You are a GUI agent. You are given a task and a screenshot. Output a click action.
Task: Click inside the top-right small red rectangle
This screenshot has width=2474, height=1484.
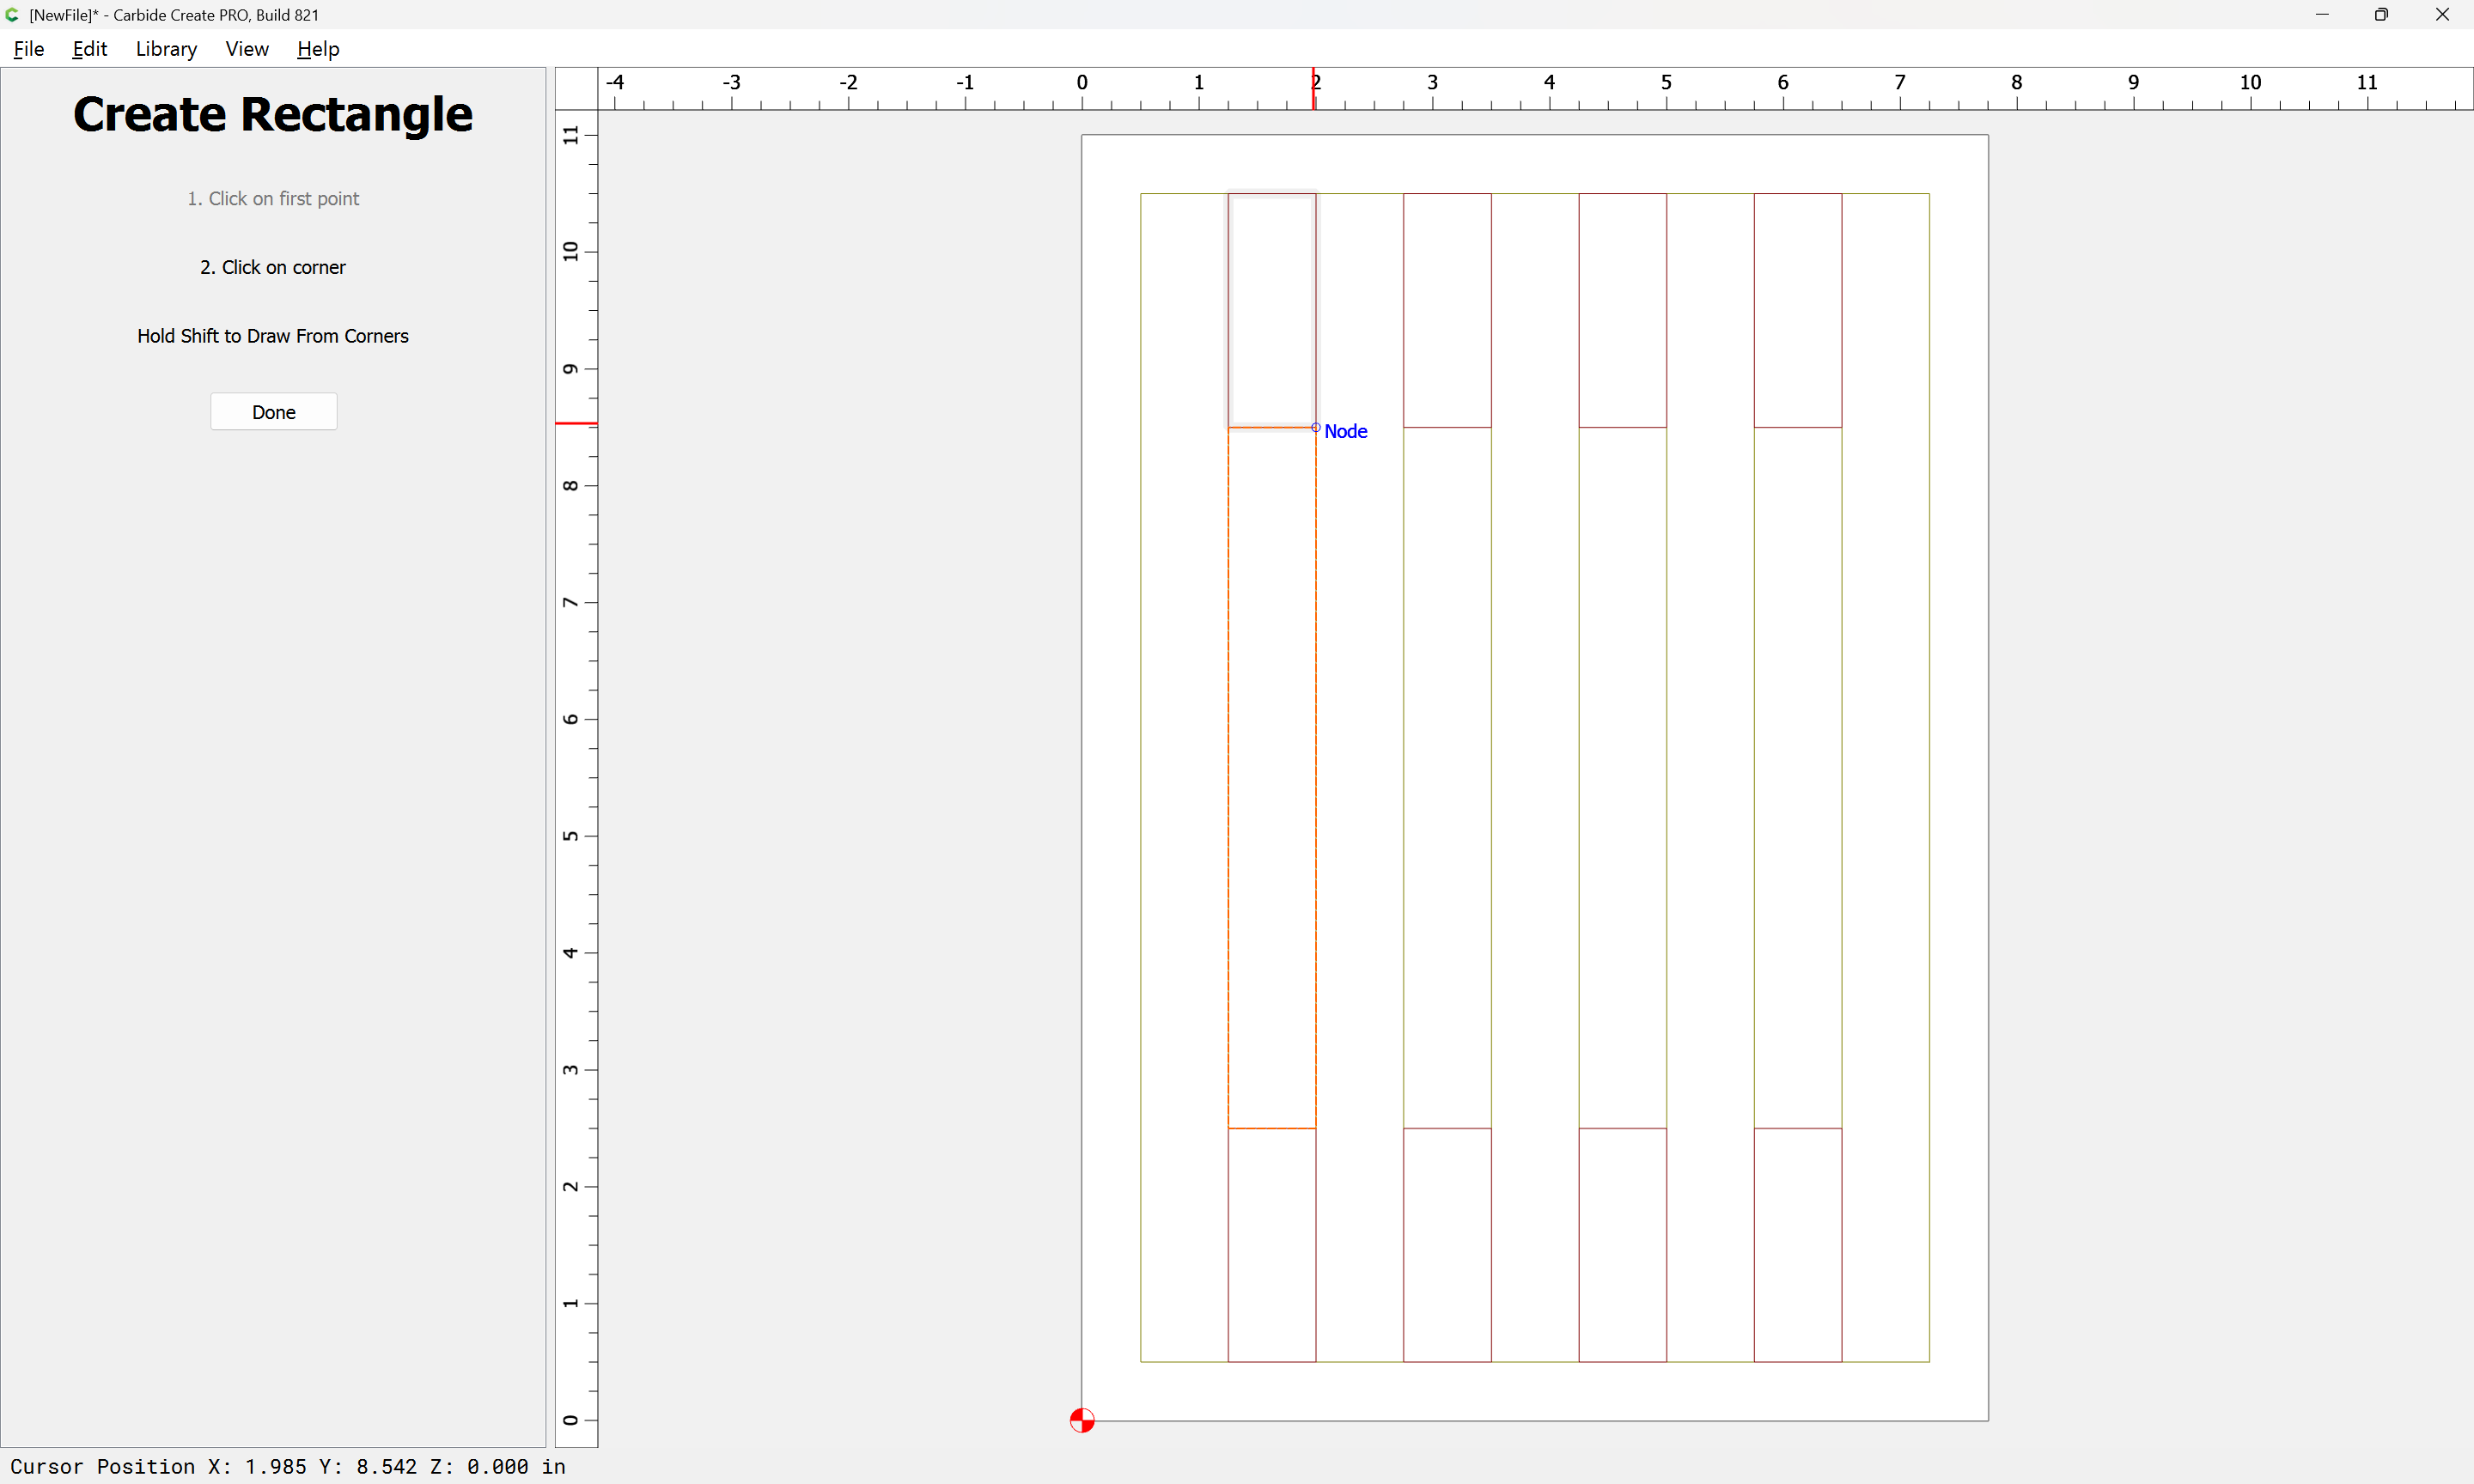coord(1797,310)
